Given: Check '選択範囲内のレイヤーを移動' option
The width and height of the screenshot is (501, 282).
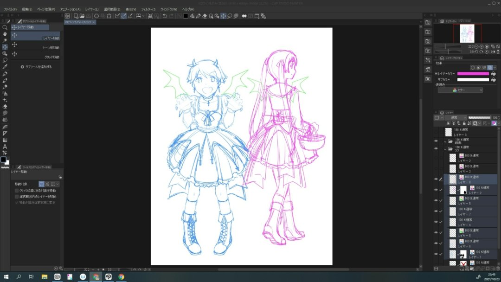Looking at the screenshot, I should click(x=17, y=196).
